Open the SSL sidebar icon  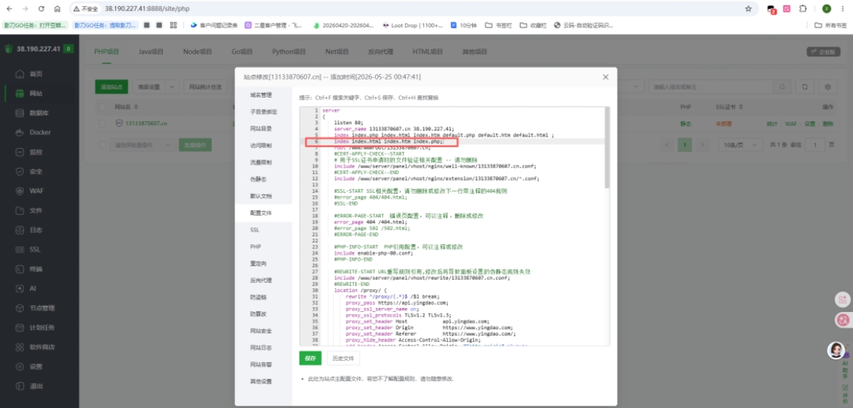pyautogui.click(x=20, y=249)
